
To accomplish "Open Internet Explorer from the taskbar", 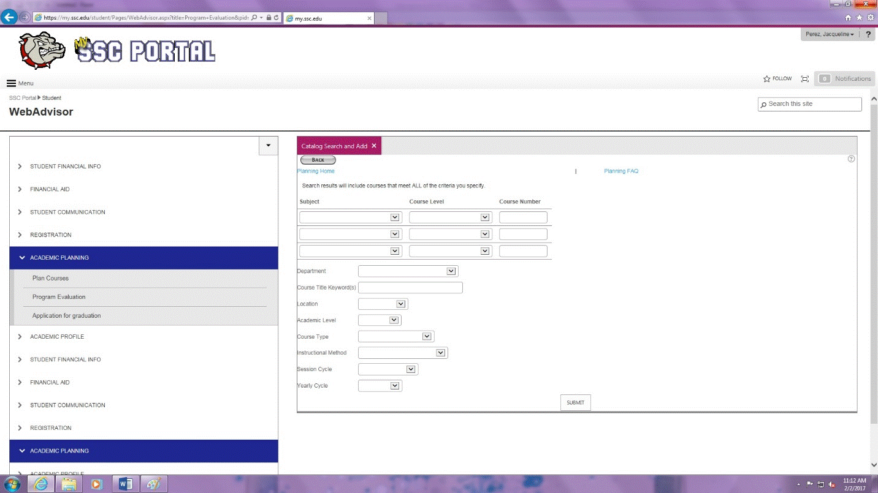I will 41,484.
